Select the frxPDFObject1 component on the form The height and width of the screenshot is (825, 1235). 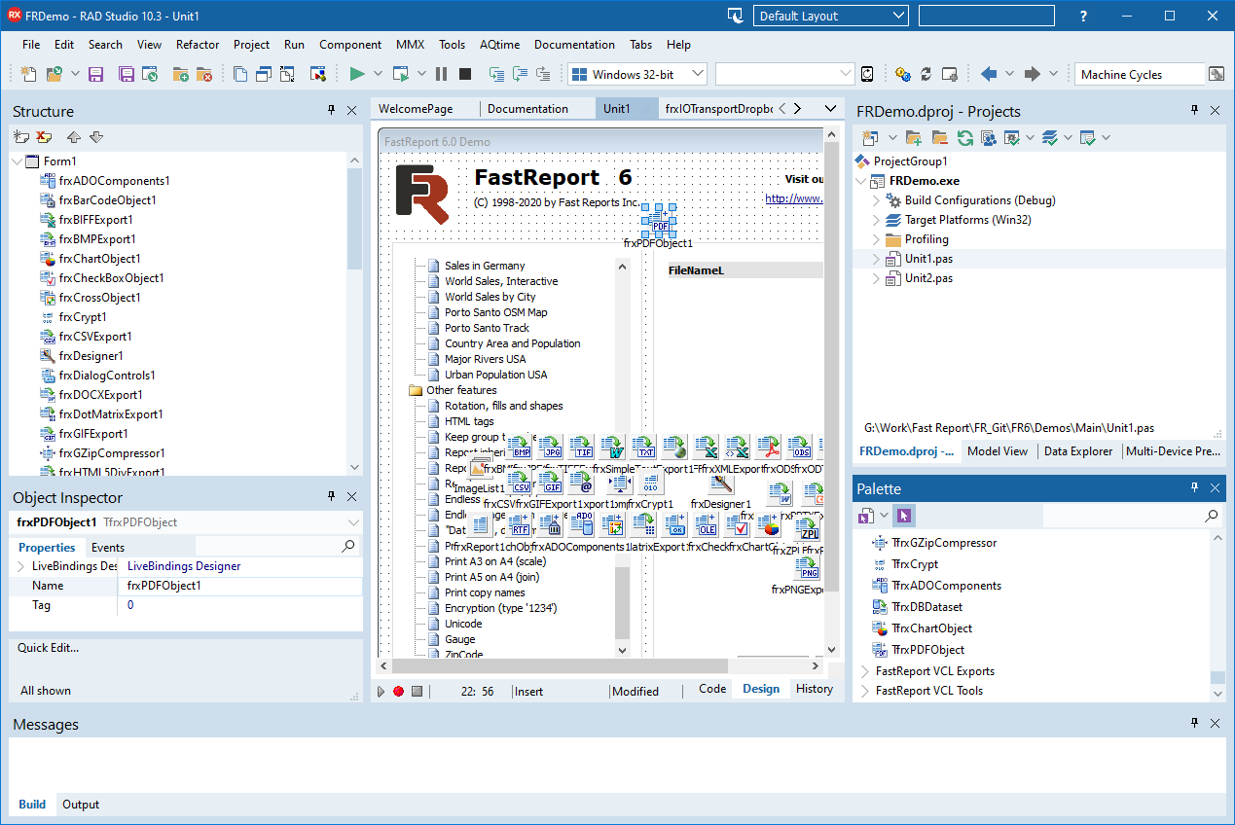click(x=659, y=222)
